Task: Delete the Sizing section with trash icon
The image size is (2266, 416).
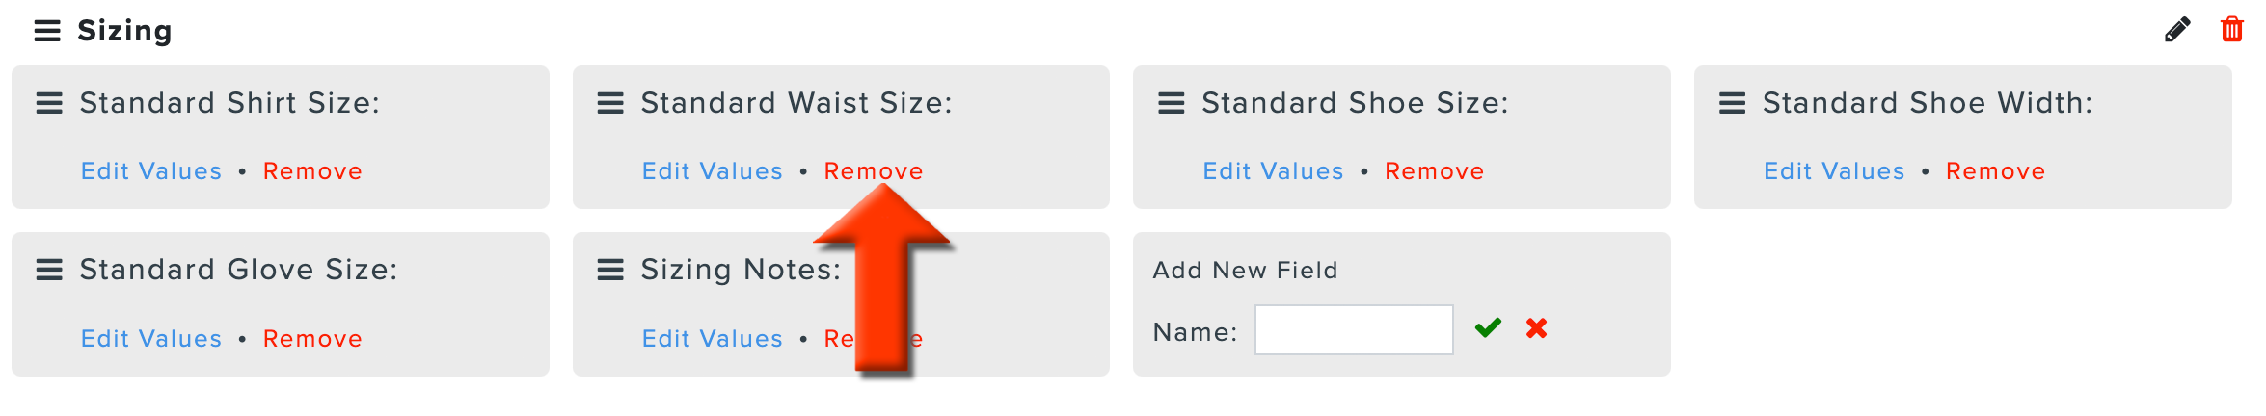Action: click(x=2231, y=29)
